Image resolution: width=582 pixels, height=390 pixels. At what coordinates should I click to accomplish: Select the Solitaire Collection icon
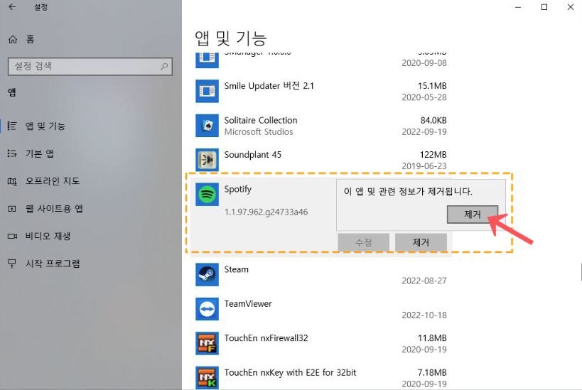pyautogui.click(x=207, y=126)
